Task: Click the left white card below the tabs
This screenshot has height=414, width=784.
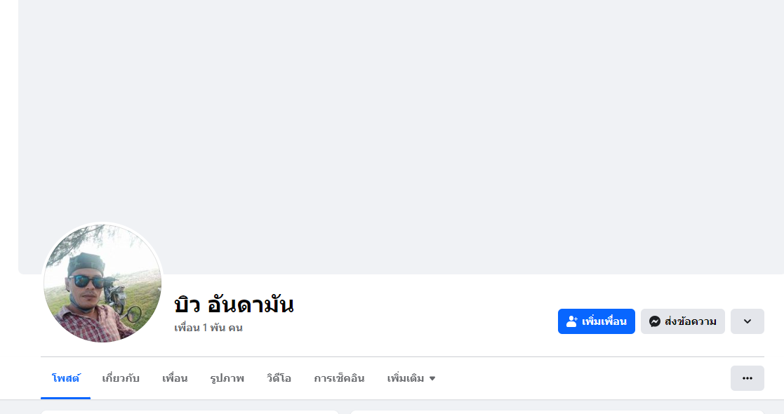Action: [x=190, y=412]
